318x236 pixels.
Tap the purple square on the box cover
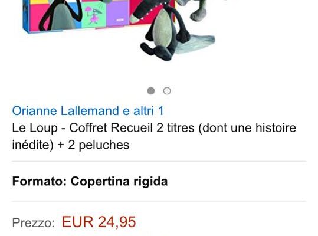tap(118, 14)
